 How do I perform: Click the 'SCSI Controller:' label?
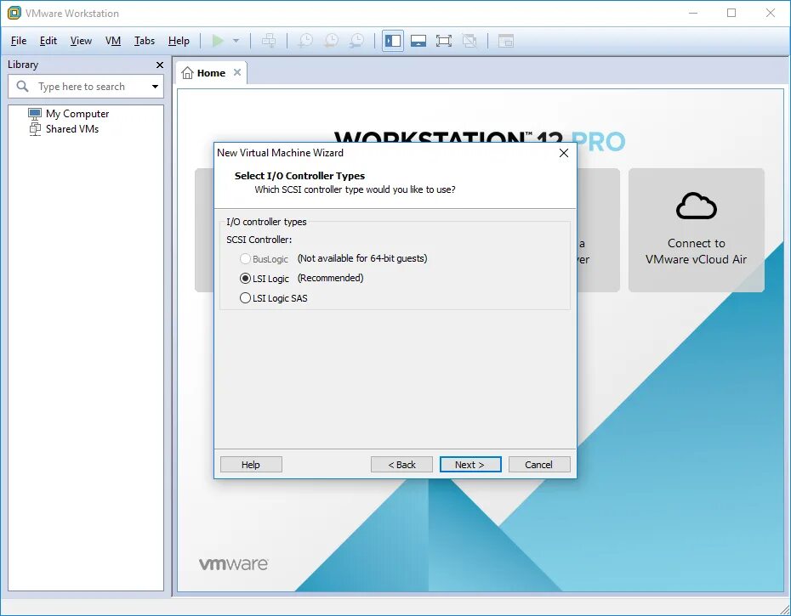click(259, 240)
